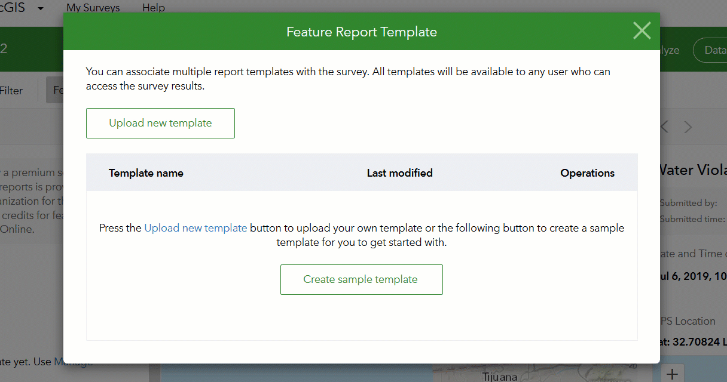Click the Create sample template button
The image size is (727, 382).
[361, 279]
